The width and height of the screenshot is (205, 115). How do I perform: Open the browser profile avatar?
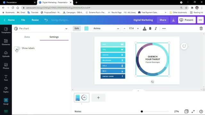click(197, 8)
